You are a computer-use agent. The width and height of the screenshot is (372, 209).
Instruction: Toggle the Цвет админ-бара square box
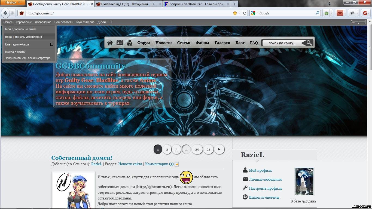[x=52, y=44]
